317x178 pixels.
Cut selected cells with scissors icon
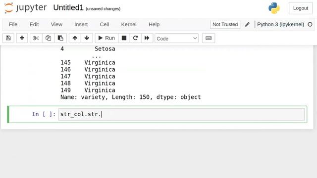[x=36, y=38]
